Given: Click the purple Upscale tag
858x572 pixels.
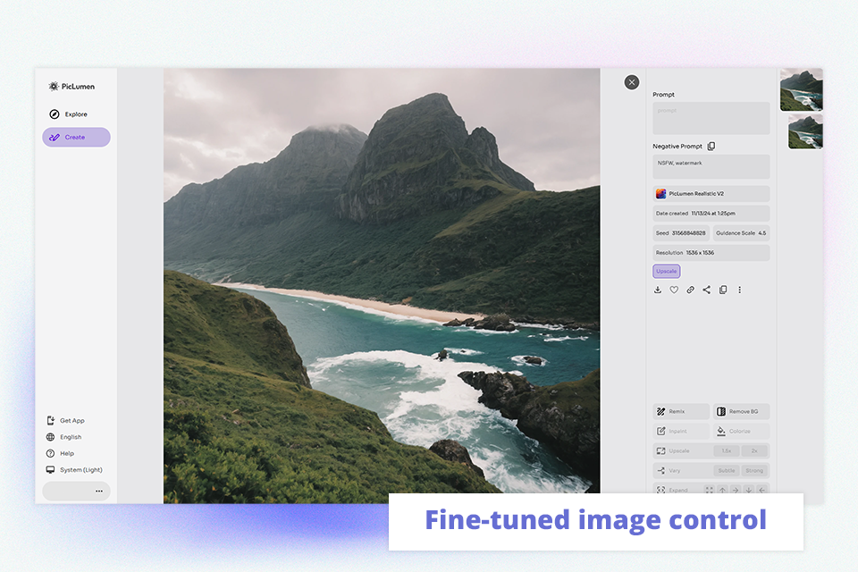Looking at the screenshot, I should [x=667, y=271].
